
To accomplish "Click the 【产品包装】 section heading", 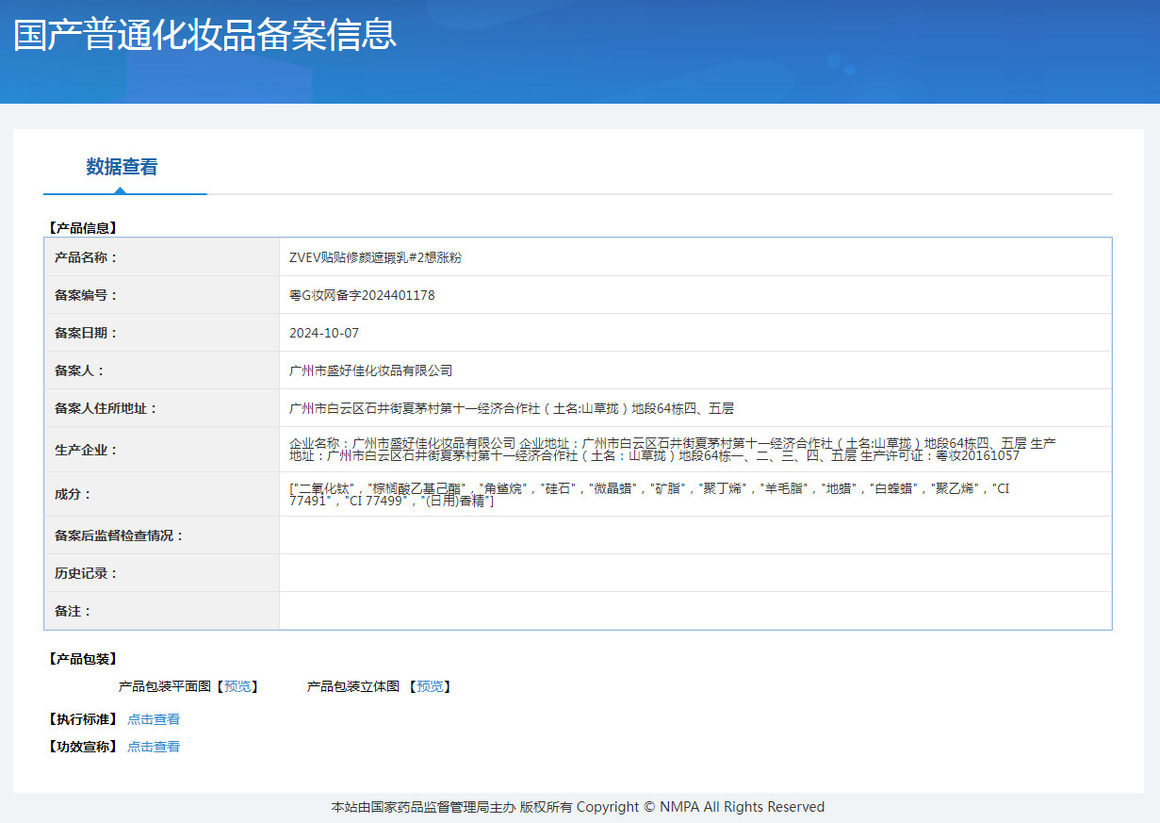I will click(83, 659).
